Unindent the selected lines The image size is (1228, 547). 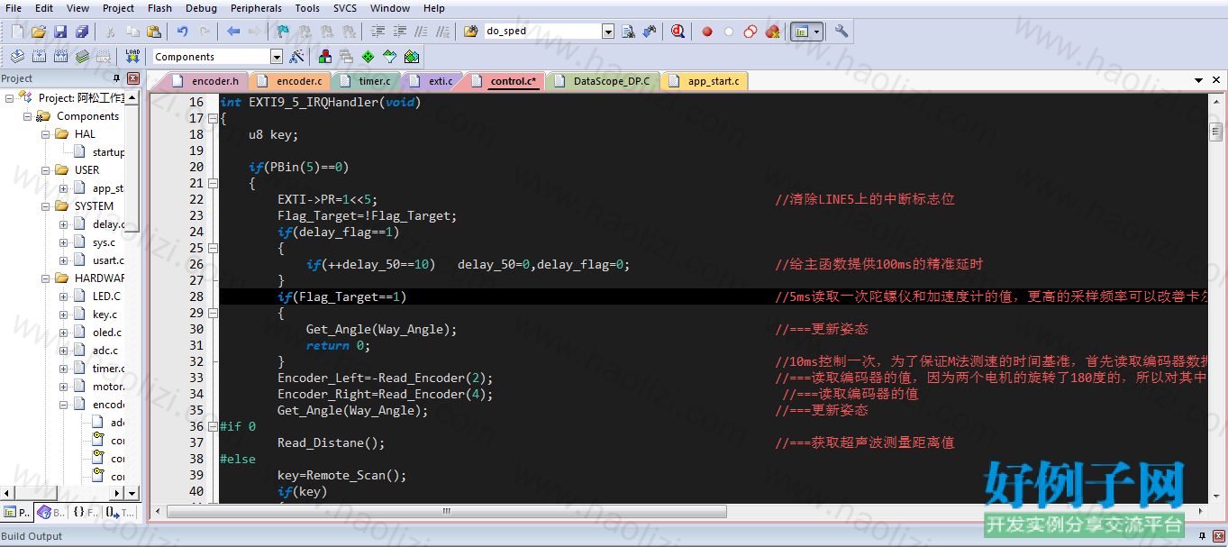(400, 32)
